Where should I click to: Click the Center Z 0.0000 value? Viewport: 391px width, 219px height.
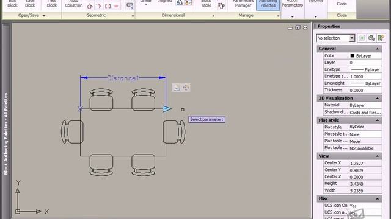365,177
